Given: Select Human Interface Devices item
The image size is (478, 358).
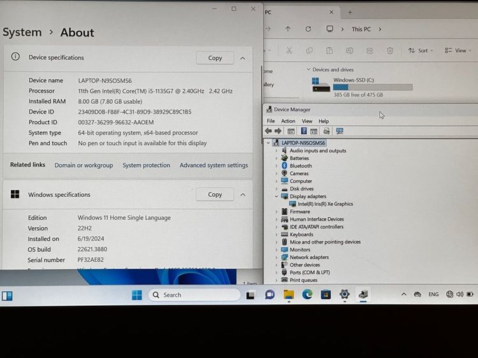Looking at the screenshot, I should click(317, 219).
